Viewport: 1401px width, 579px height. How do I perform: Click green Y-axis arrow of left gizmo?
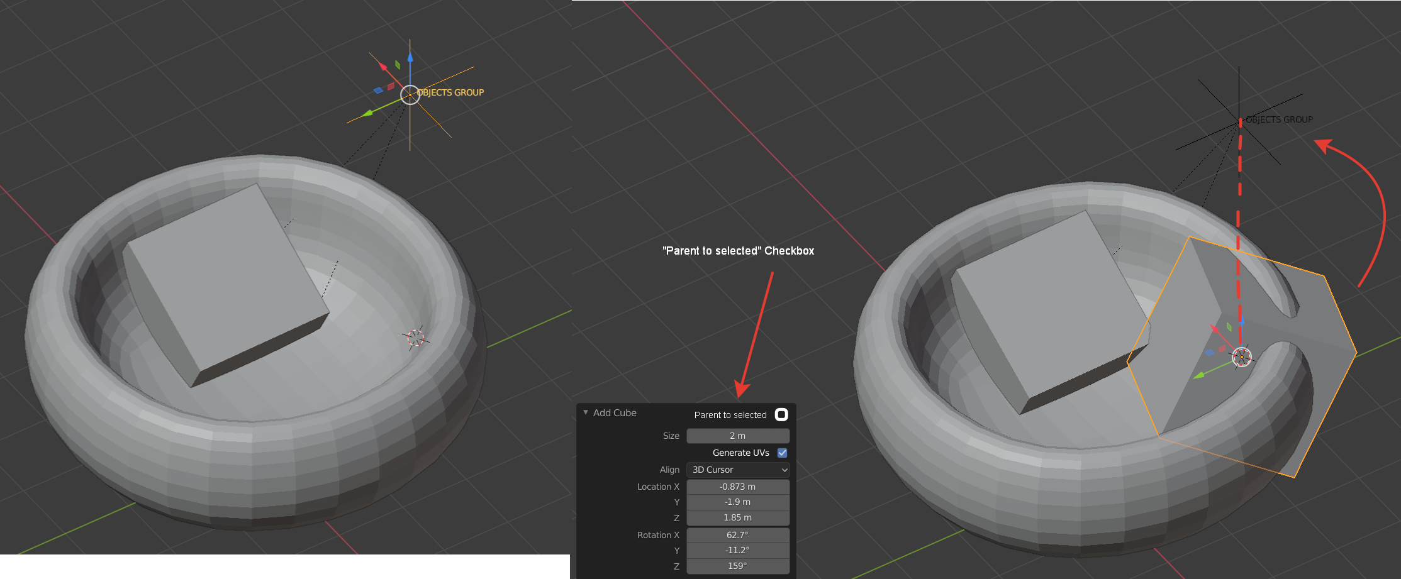368,113
